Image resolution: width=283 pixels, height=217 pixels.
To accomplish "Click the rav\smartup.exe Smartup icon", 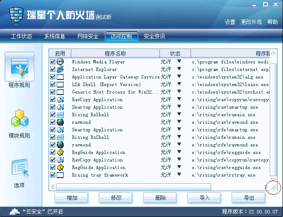I will pos(60,107).
